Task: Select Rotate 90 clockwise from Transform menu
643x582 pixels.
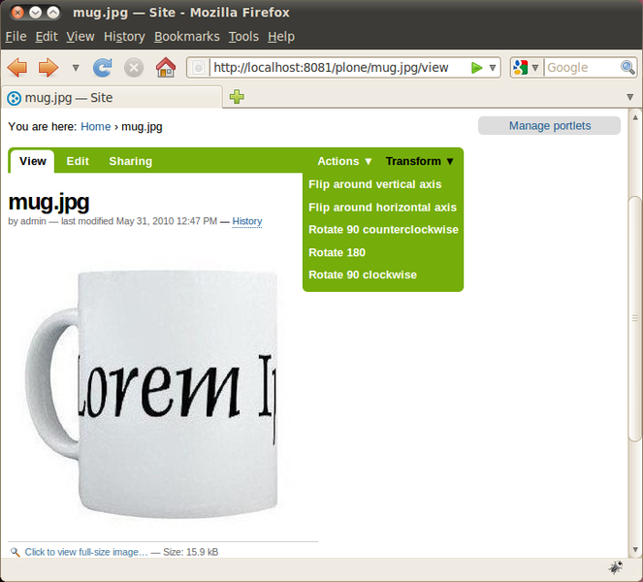Action: coord(363,275)
